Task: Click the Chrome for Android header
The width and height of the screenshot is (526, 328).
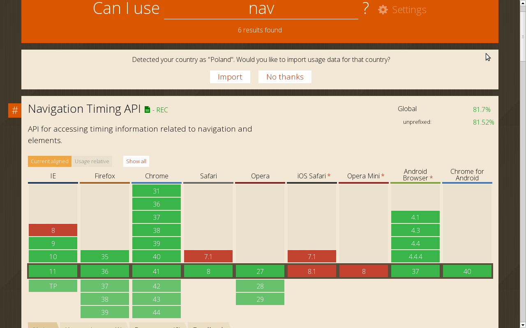Action: 467,175
